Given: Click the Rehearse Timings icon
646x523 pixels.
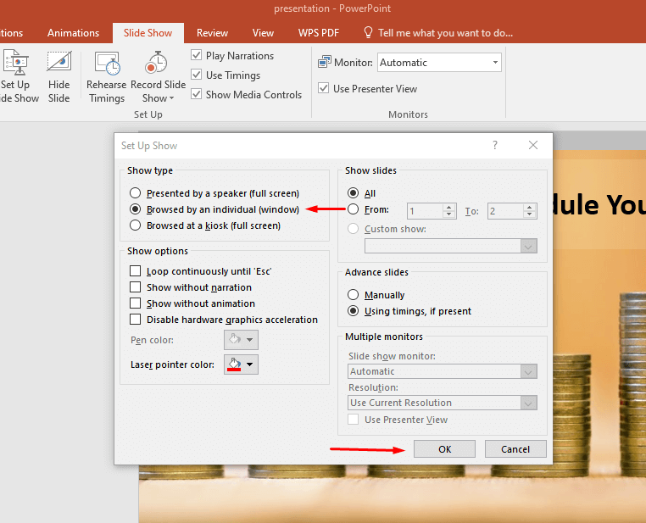Looking at the screenshot, I should 107,64.
